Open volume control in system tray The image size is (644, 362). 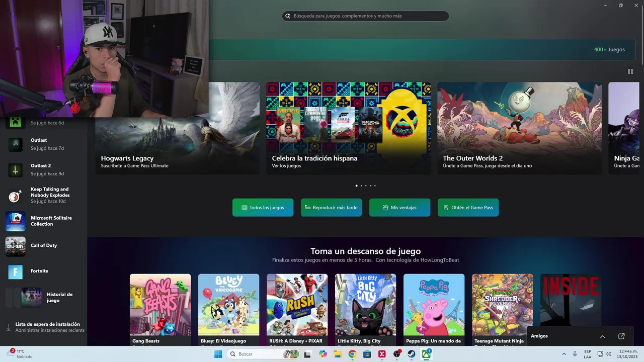(x=608, y=354)
